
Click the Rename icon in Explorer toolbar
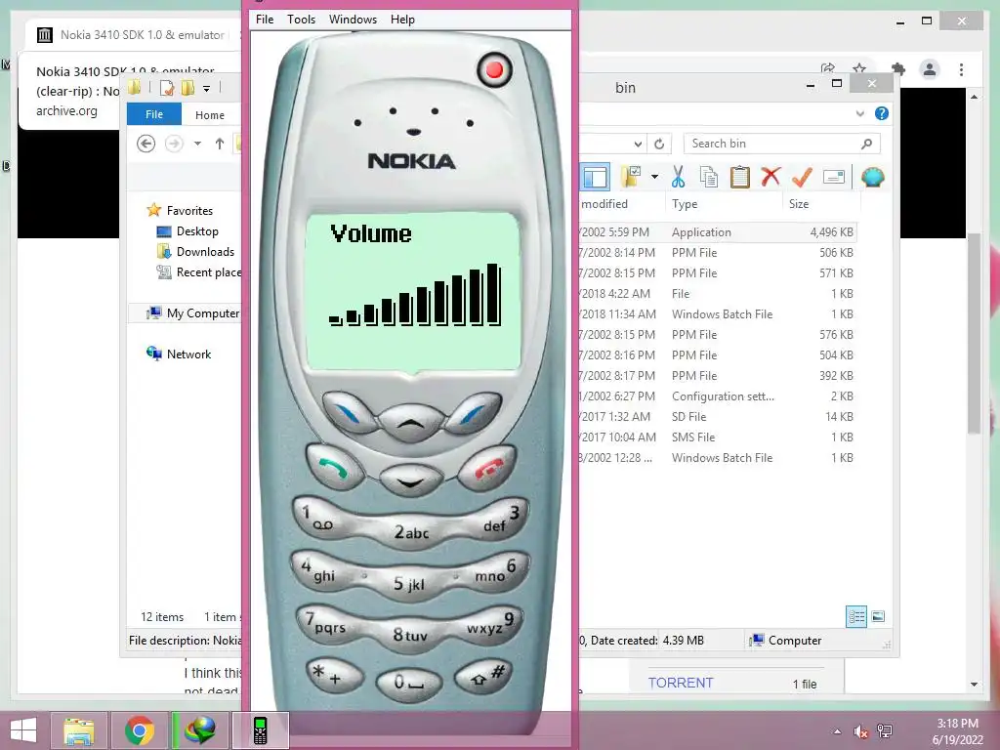coord(834,177)
